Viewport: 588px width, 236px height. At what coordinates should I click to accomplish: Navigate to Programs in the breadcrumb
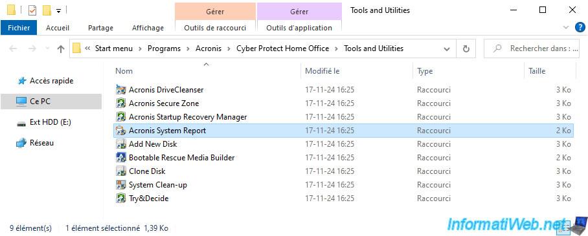click(x=164, y=48)
